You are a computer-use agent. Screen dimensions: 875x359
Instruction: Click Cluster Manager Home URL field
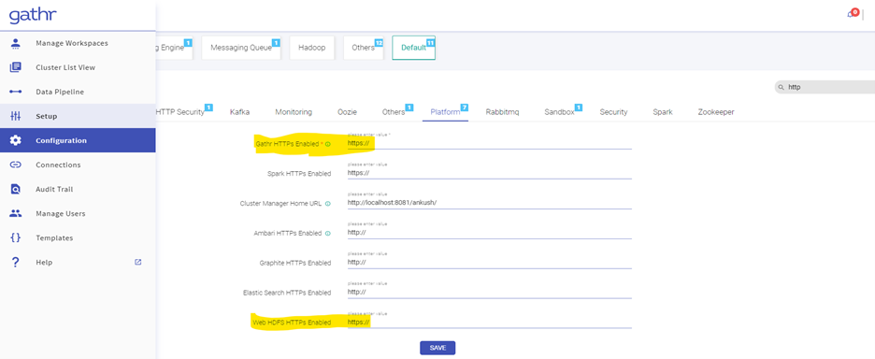(x=490, y=203)
